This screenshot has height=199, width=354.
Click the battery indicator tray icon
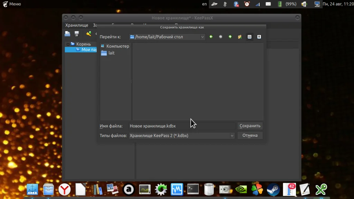coord(280,4)
